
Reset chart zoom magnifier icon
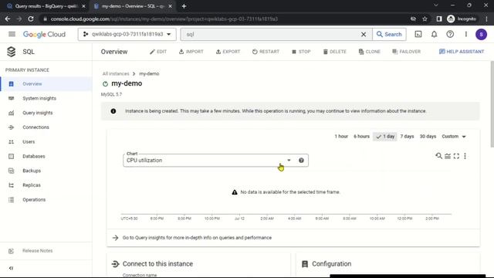(438, 156)
